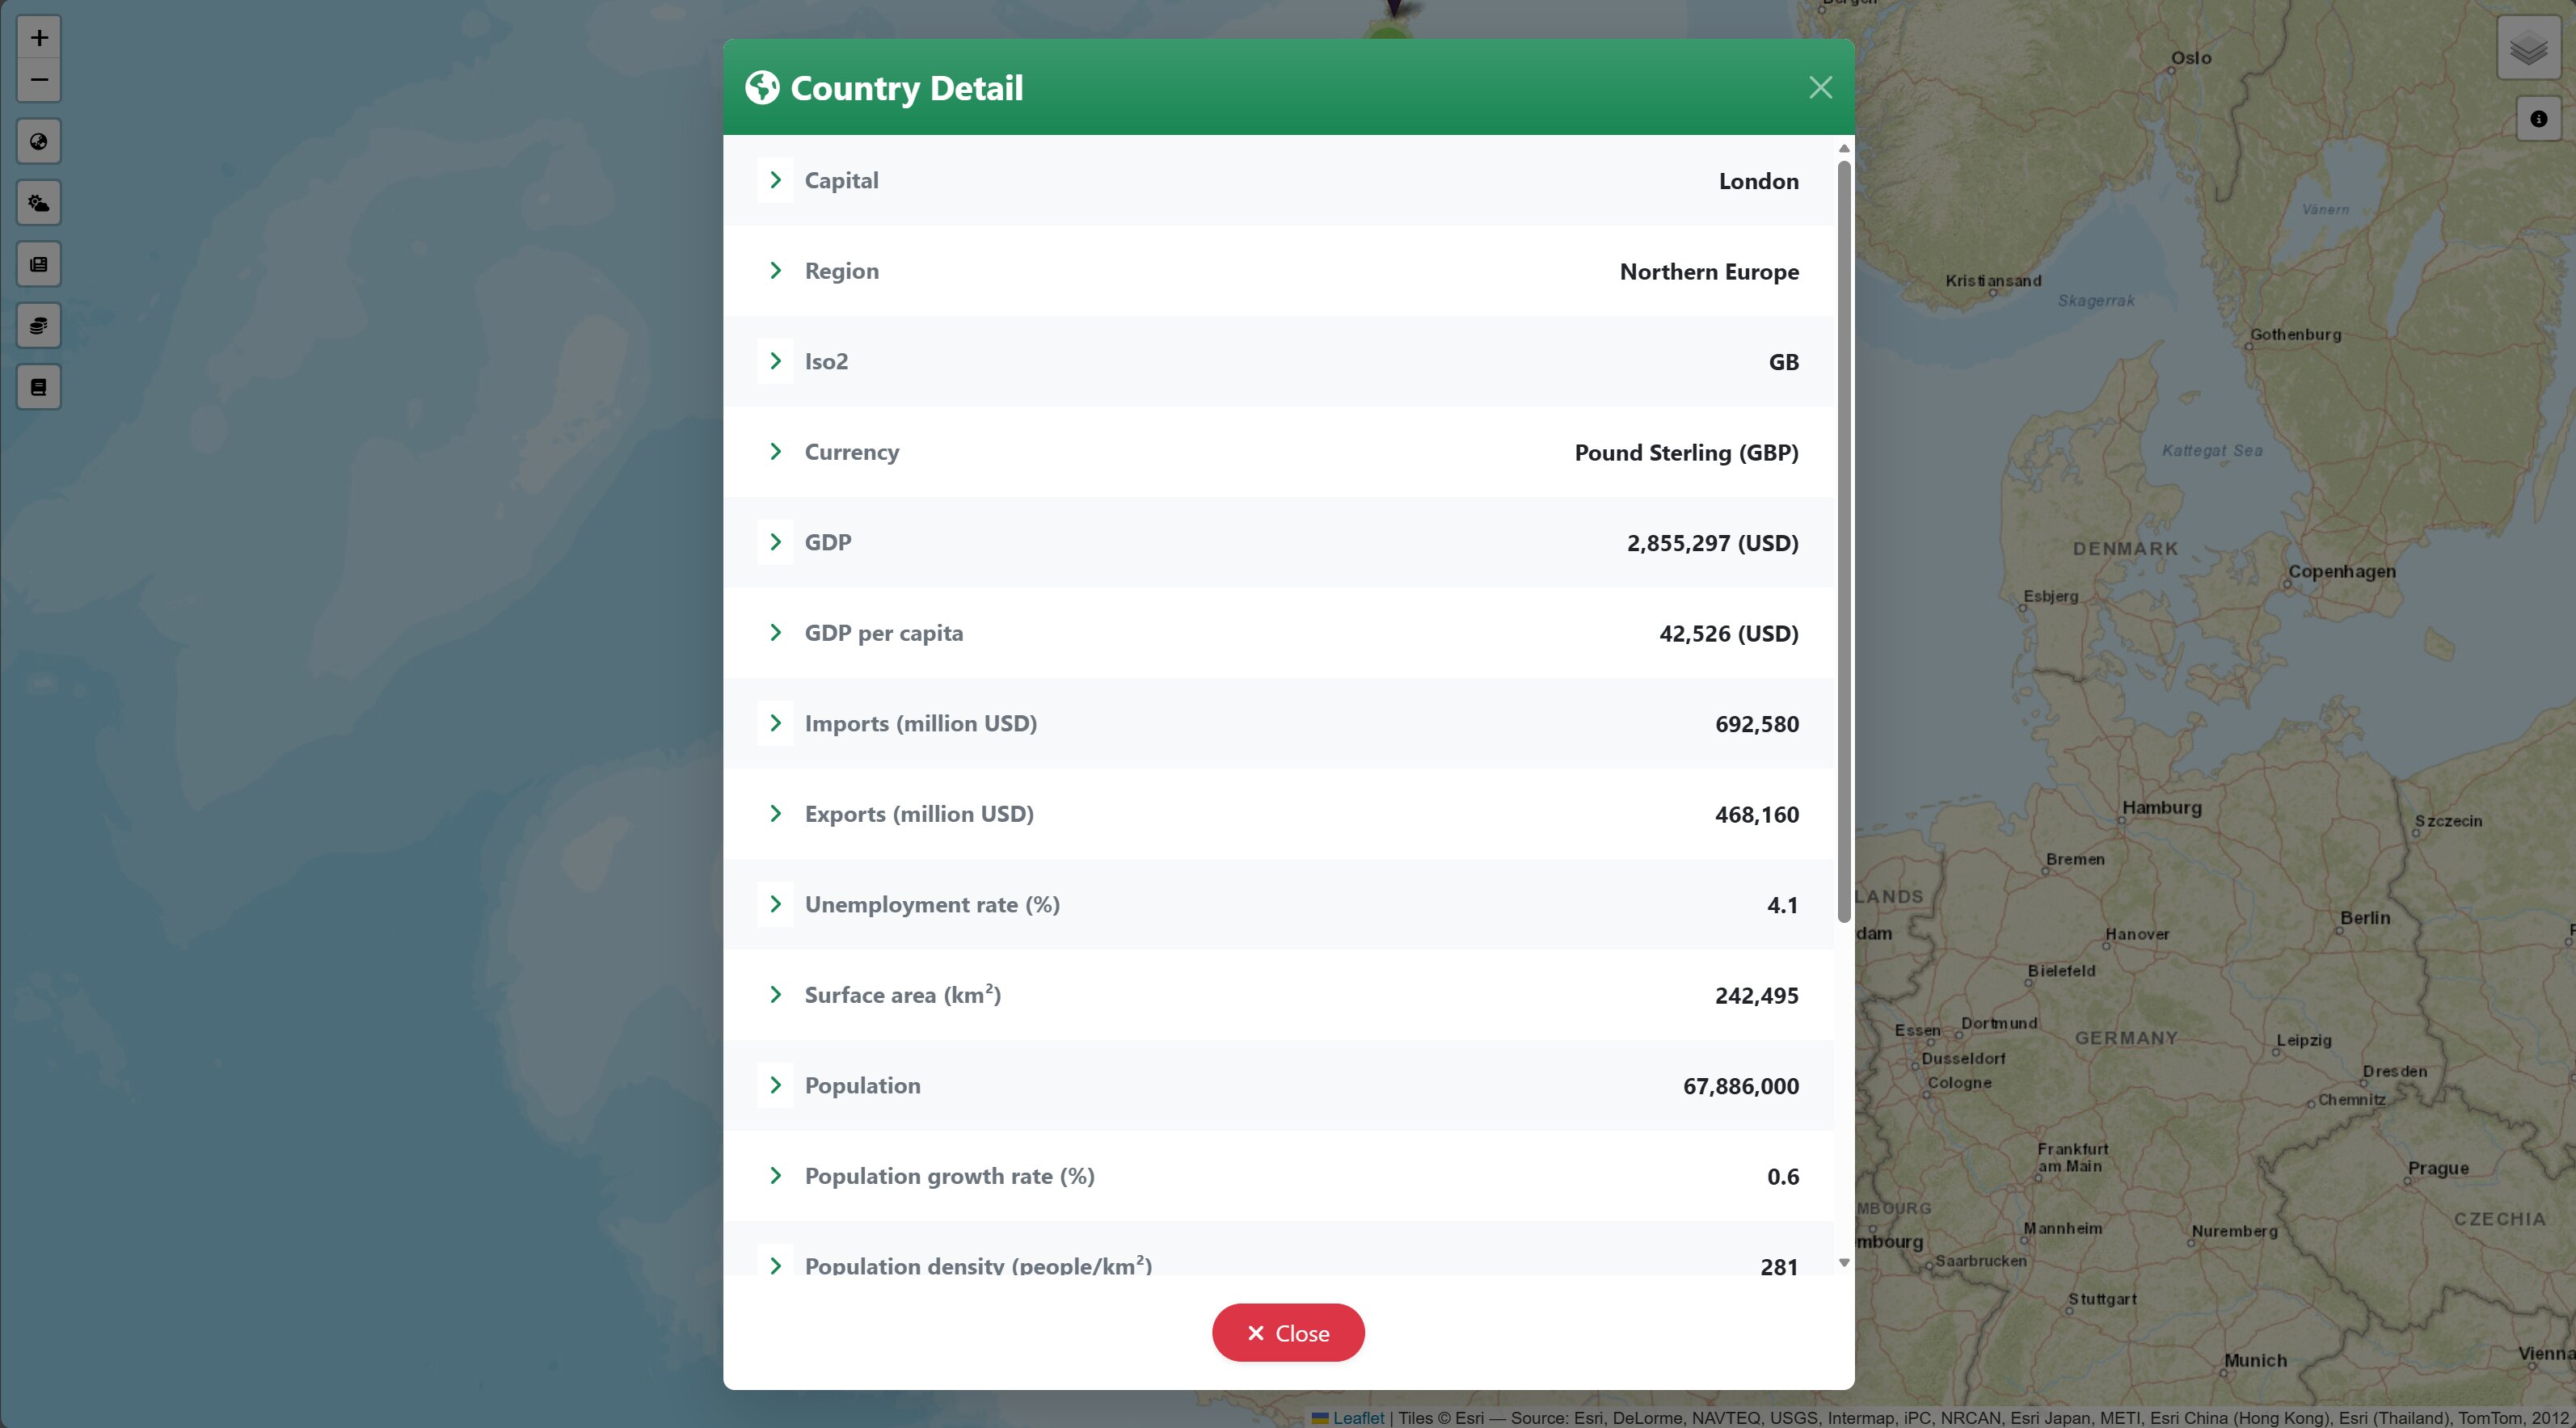Click the map zoom out button

39,80
